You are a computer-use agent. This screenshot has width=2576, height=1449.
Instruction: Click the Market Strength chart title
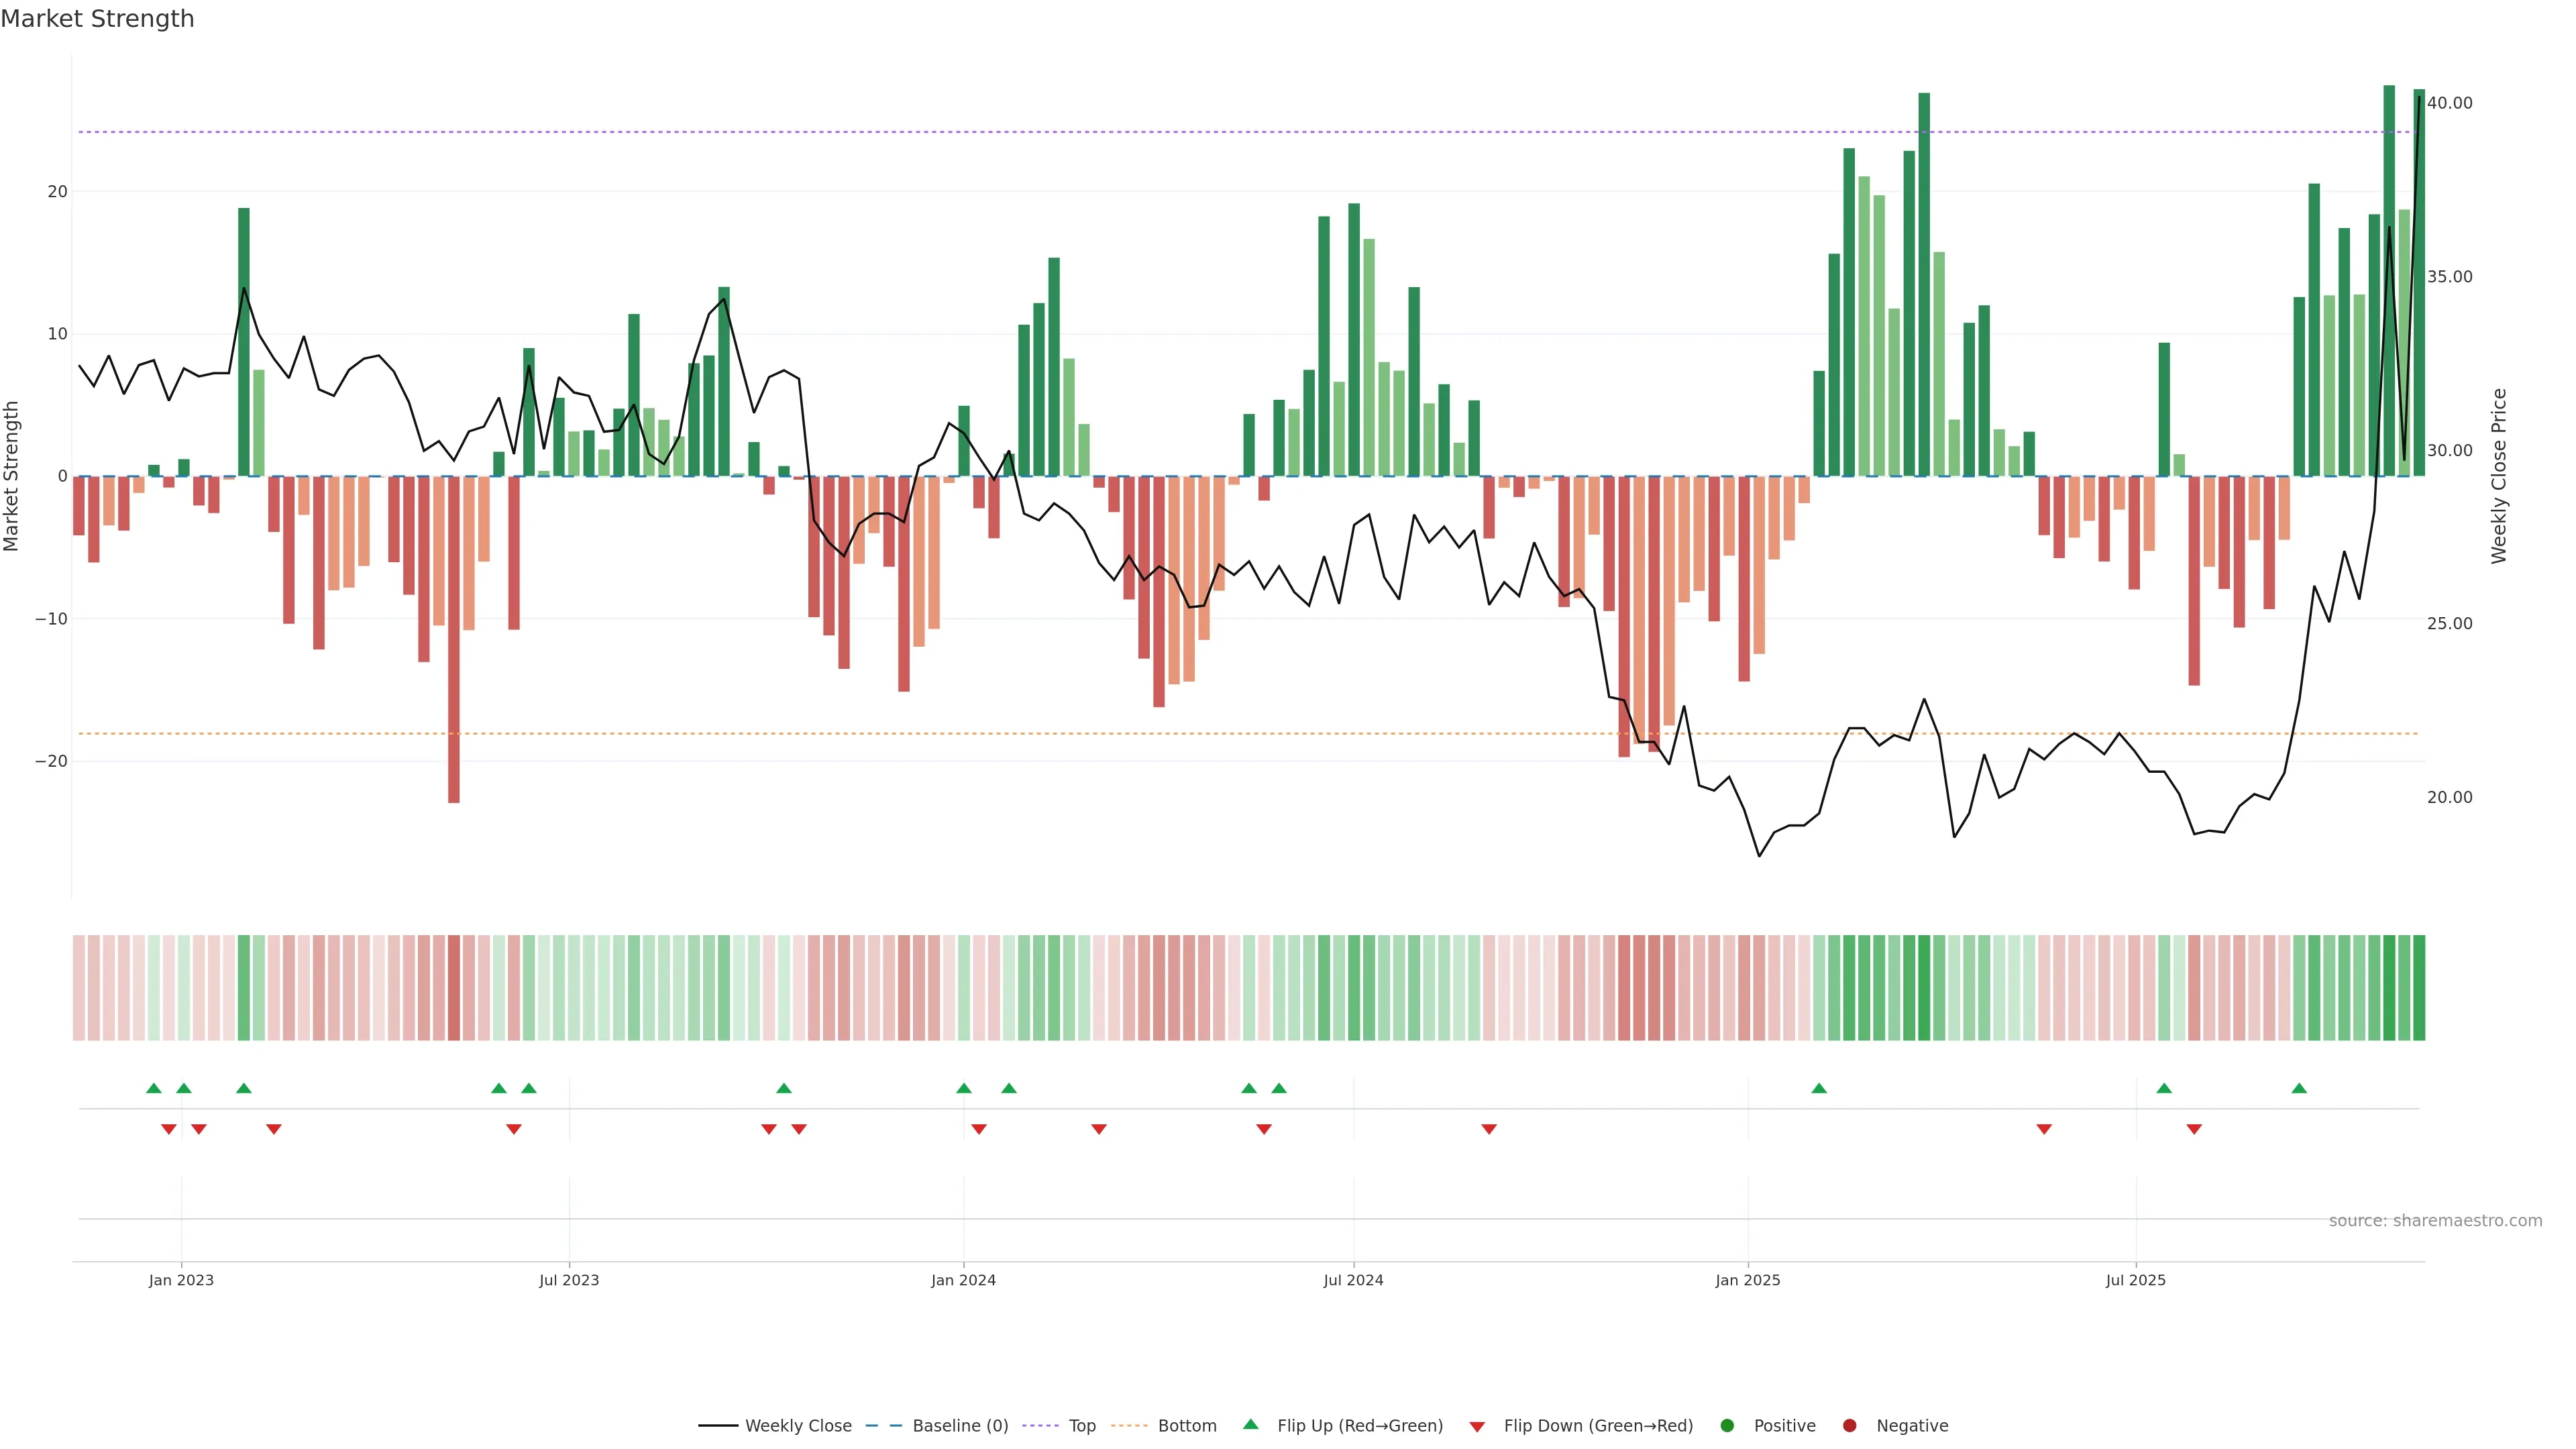(x=97, y=19)
